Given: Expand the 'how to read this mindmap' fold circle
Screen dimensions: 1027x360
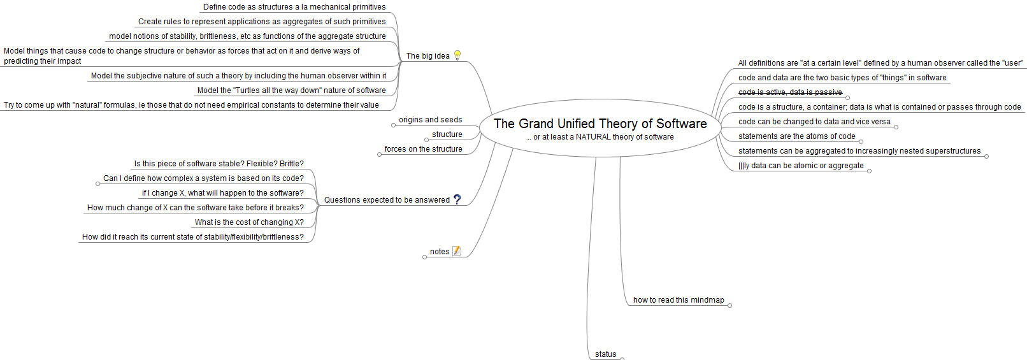Looking at the screenshot, I should [x=730, y=306].
